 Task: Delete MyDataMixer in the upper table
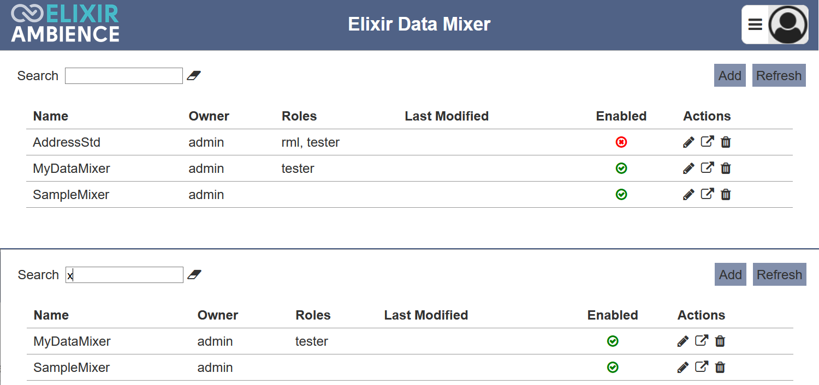click(726, 169)
